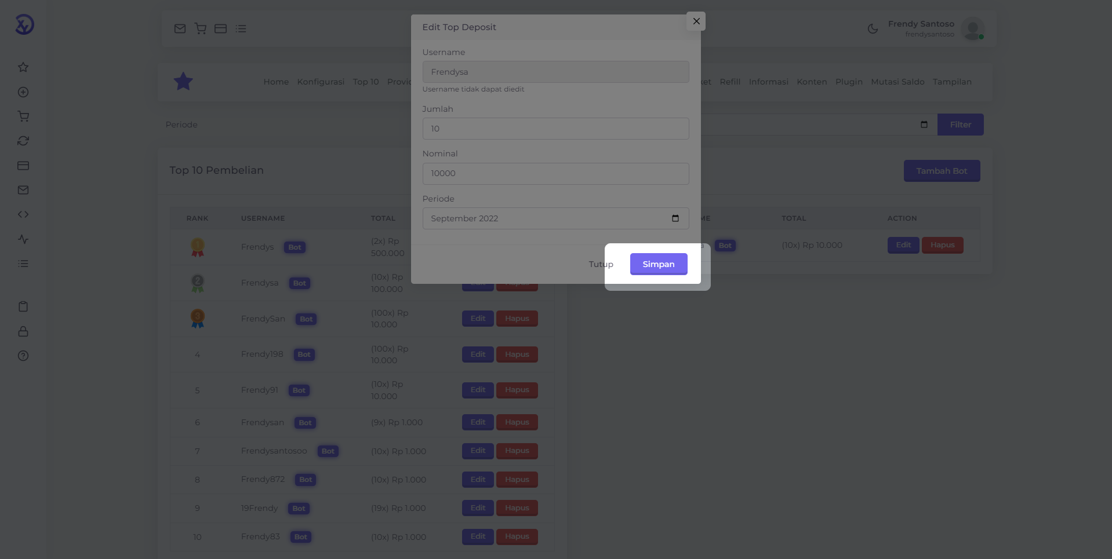Toggle dark mode moon icon
This screenshot has width=1112, height=559.
pyautogui.click(x=873, y=28)
